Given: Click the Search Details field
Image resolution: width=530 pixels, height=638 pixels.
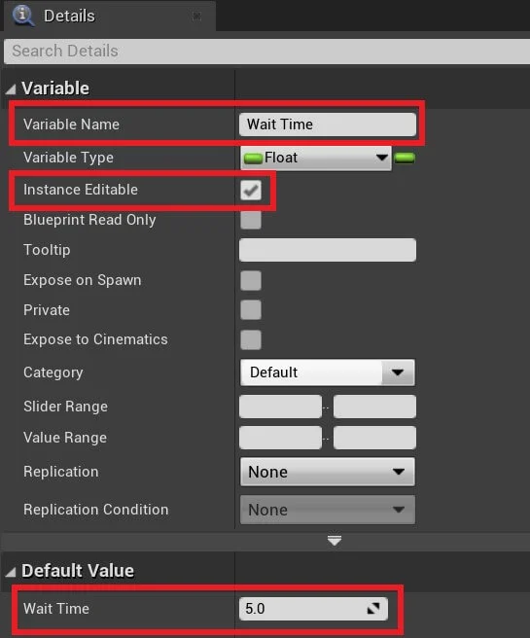Looking at the screenshot, I should coord(266,52).
